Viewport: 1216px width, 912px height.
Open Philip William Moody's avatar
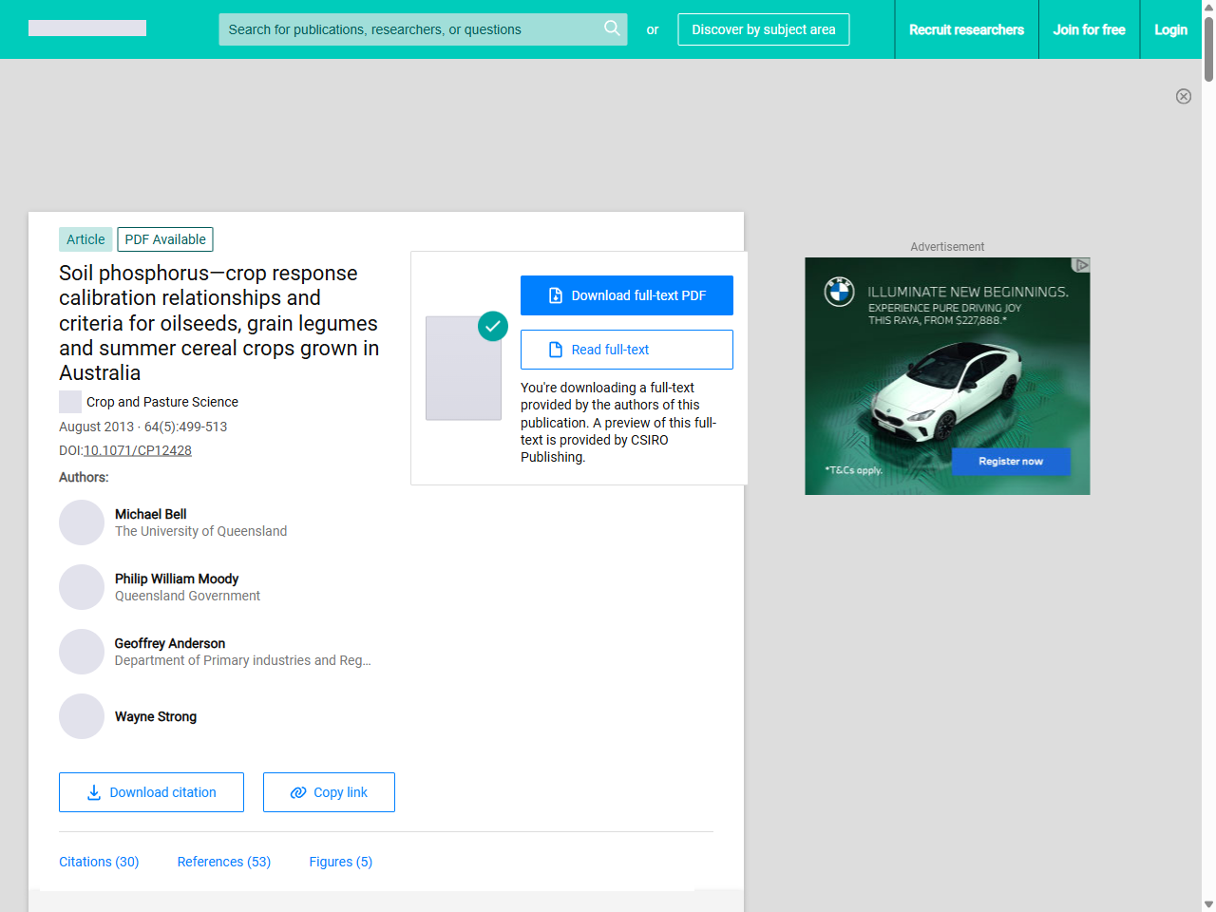point(82,587)
